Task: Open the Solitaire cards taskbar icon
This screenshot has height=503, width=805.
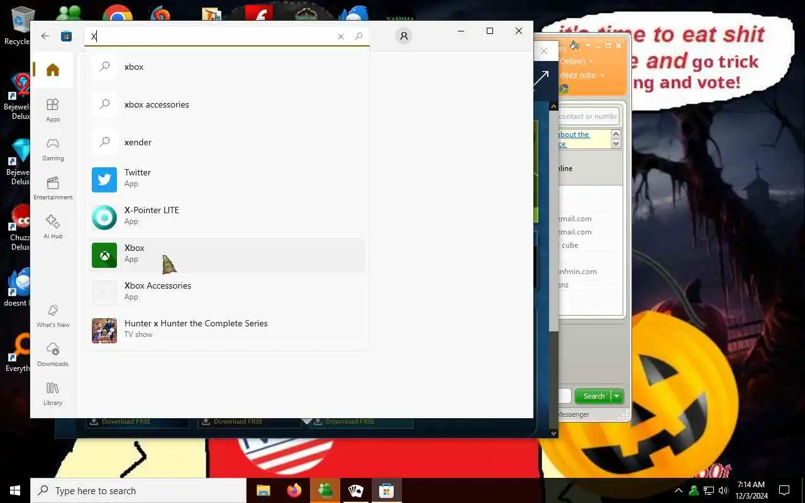Action: point(355,490)
